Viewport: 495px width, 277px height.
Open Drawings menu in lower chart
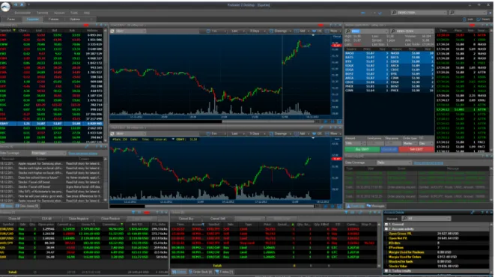(x=279, y=134)
